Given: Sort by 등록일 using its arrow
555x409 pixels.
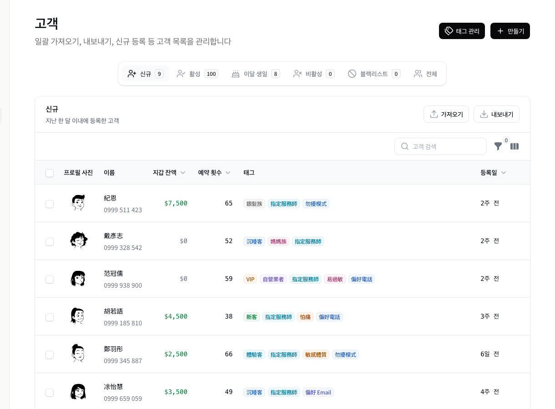Looking at the screenshot, I should pyautogui.click(x=504, y=173).
